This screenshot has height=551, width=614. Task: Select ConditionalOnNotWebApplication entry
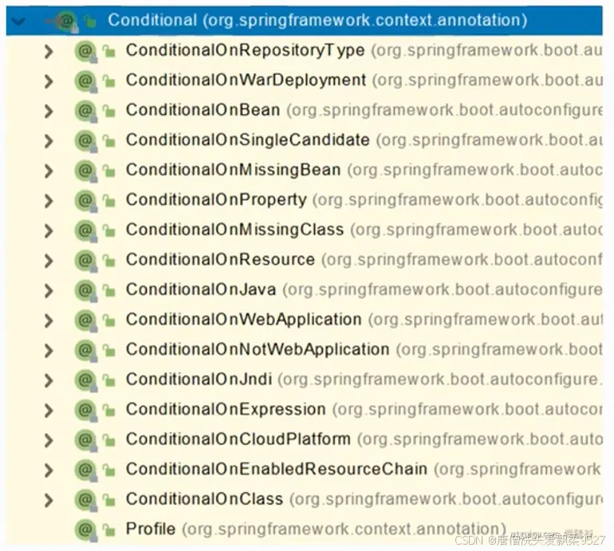click(257, 349)
